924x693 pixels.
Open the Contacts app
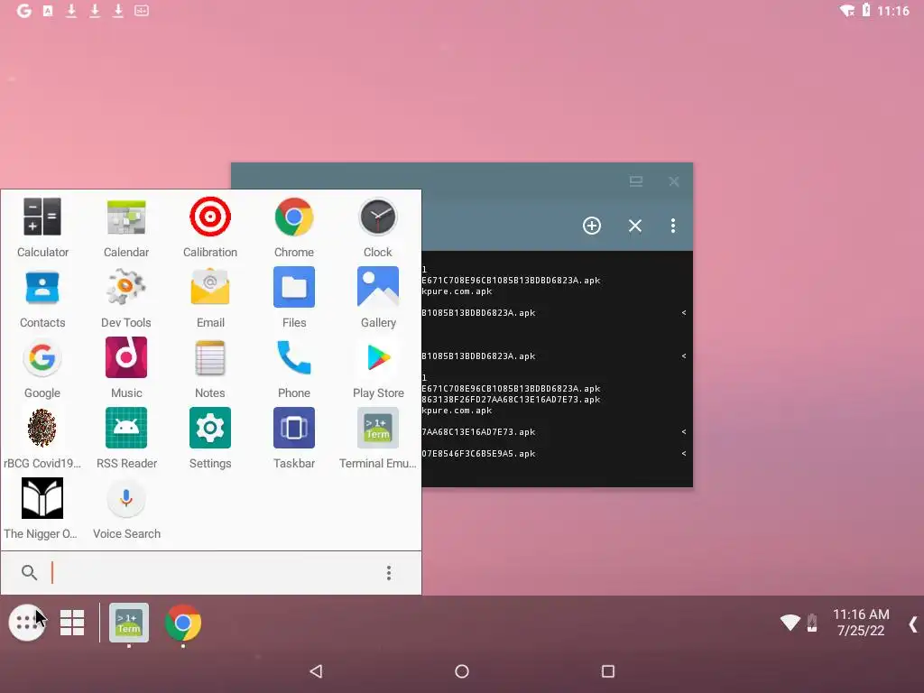click(x=42, y=298)
